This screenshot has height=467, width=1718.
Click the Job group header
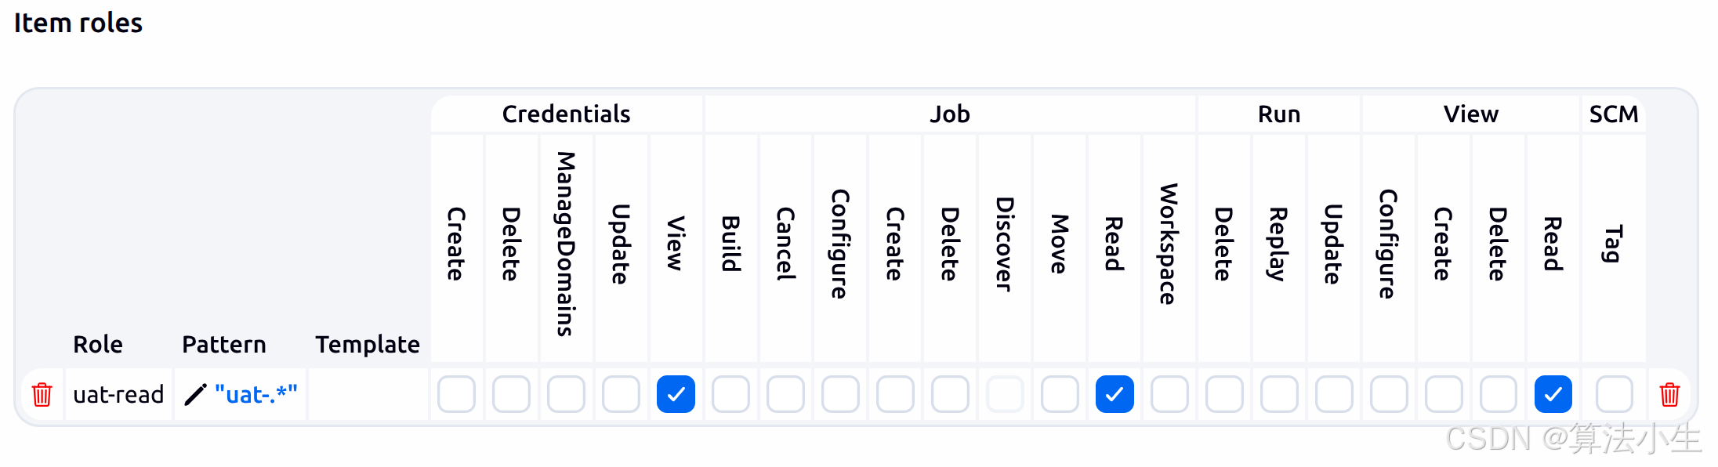point(949,114)
